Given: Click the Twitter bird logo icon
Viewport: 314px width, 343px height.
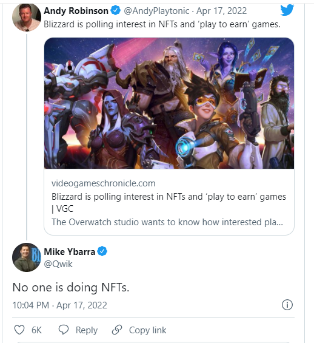Looking at the screenshot, I should [287, 10].
